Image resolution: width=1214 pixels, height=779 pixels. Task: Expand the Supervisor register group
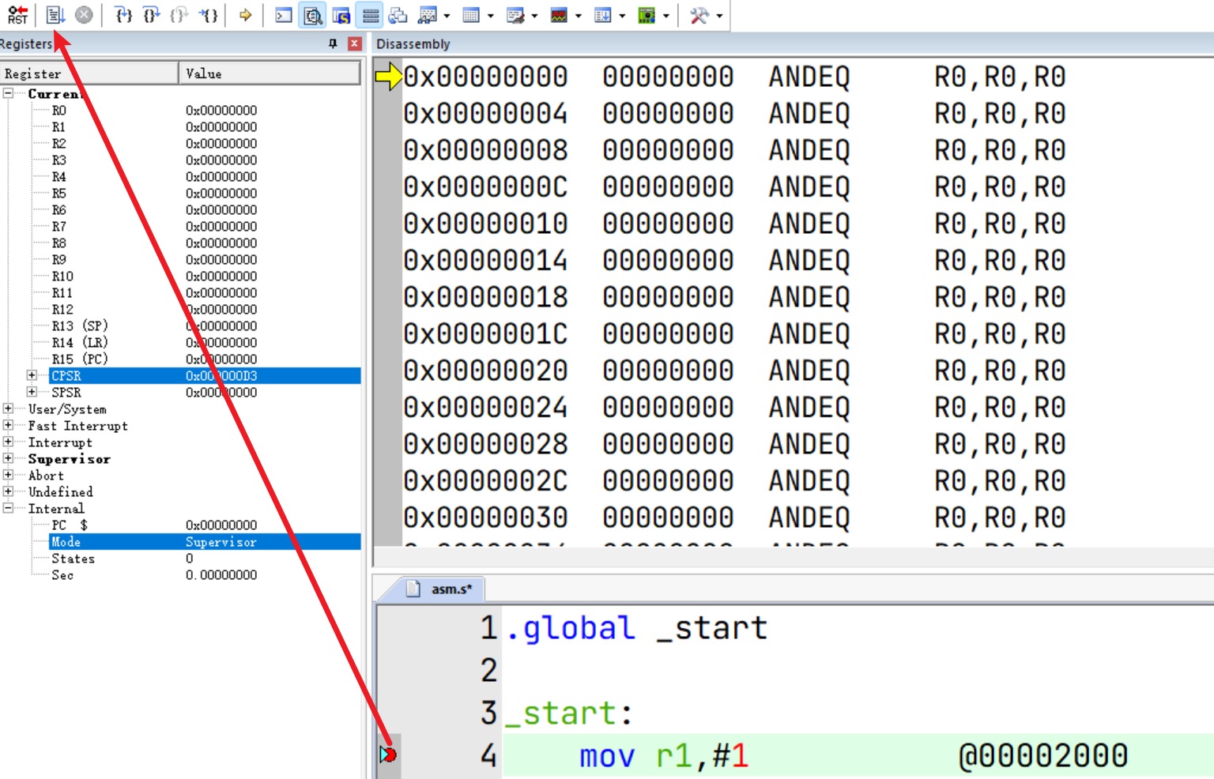[x=8, y=458]
